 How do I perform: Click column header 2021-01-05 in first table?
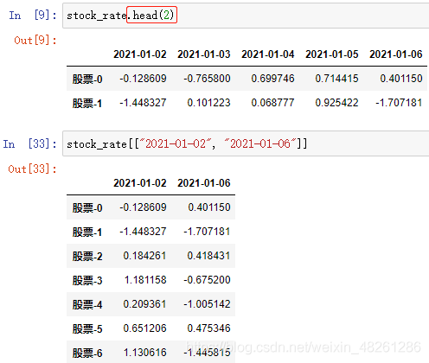point(332,54)
